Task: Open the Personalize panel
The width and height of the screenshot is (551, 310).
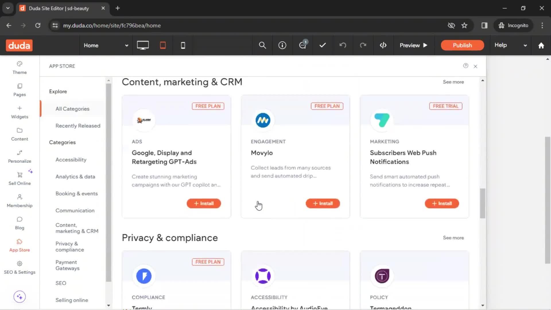Action: coord(20,156)
